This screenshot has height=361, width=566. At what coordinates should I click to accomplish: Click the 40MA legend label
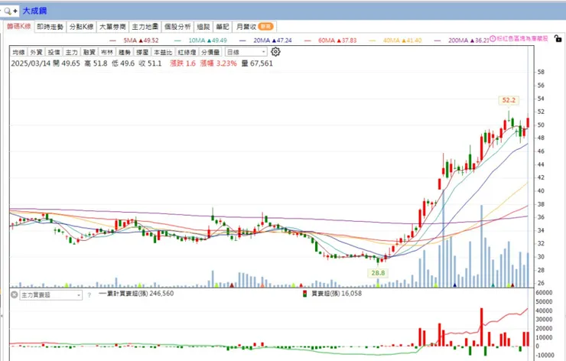(x=402, y=41)
